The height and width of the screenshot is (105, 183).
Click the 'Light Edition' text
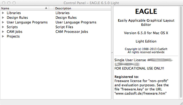point(146,41)
